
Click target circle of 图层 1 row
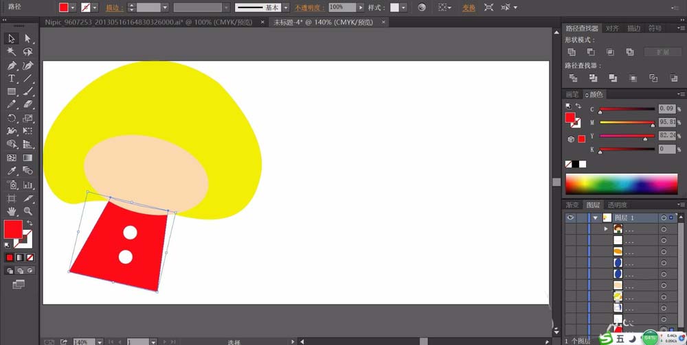tap(664, 217)
